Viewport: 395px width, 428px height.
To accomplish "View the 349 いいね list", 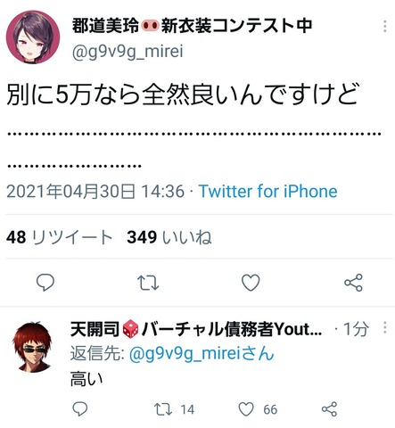I will tap(169, 237).
